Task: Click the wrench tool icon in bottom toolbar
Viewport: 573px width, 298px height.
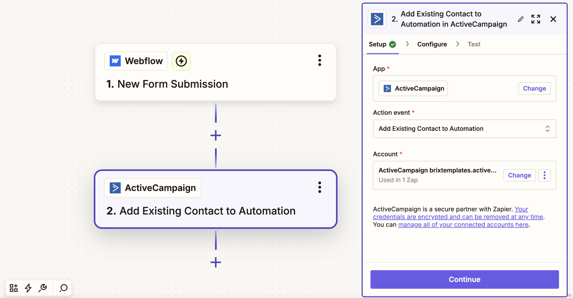Action: click(43, 288)
